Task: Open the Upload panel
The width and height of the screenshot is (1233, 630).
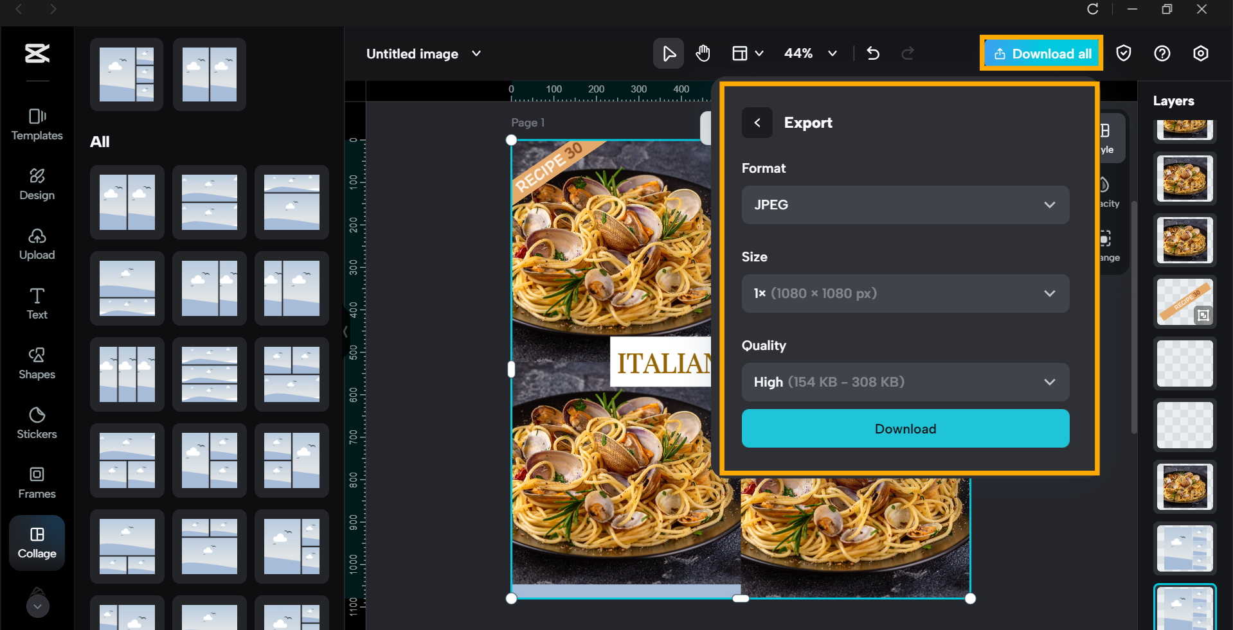Action: tap(37, 244)
